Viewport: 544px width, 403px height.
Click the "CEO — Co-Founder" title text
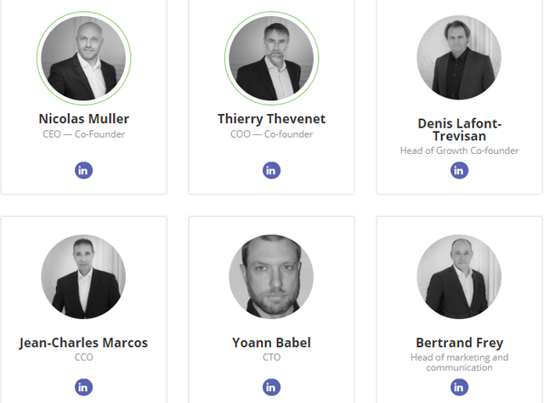click(x=84, y=134)
